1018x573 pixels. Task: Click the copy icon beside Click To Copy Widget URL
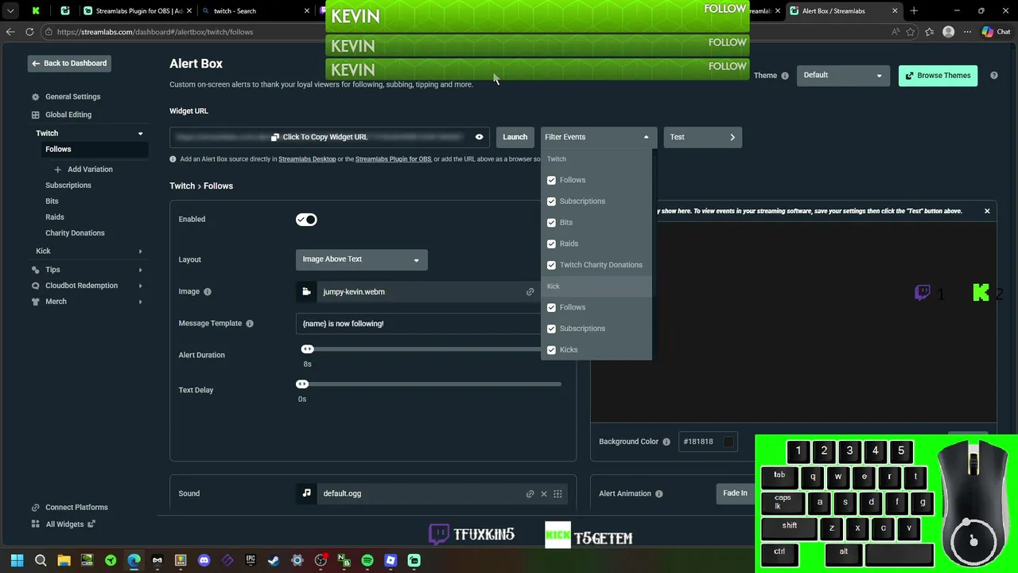275,137
